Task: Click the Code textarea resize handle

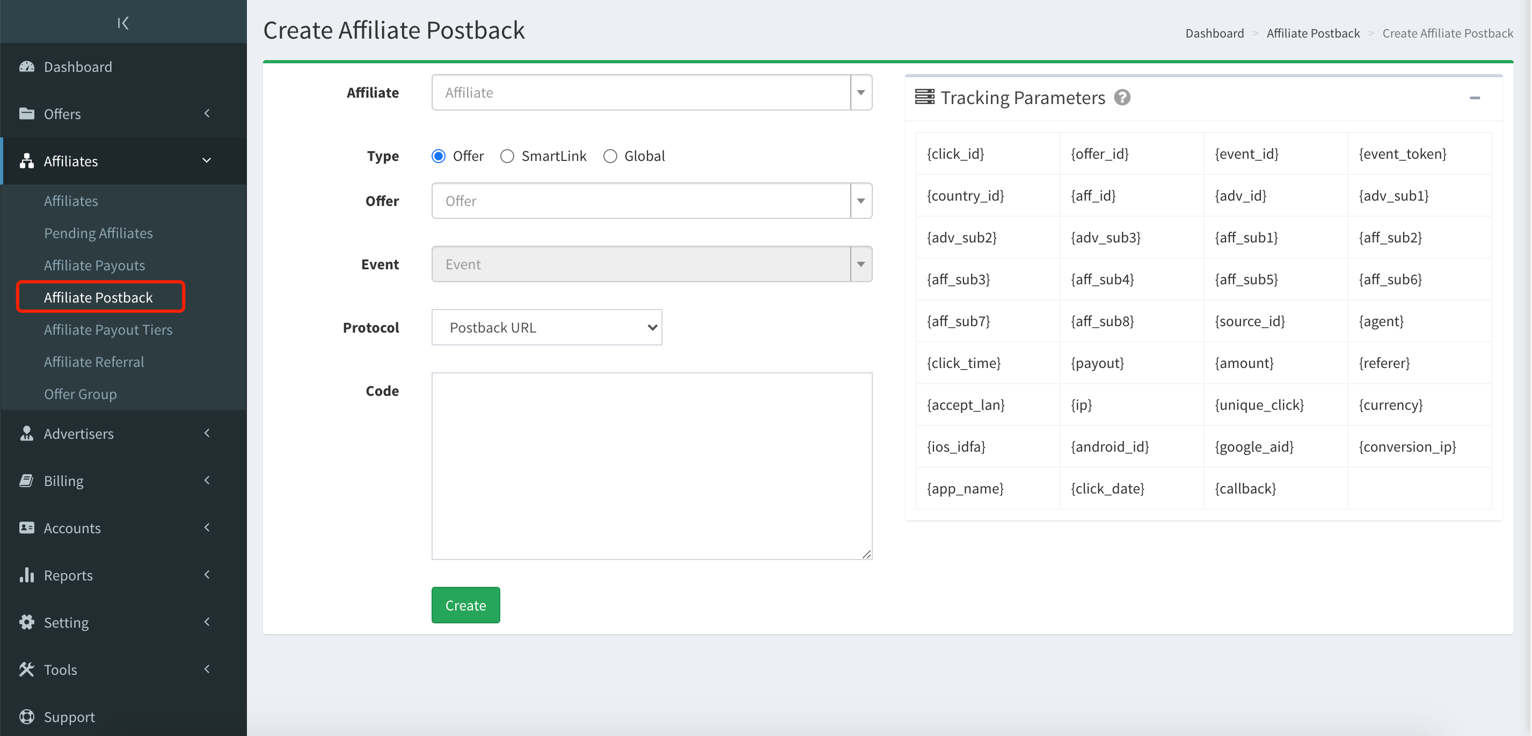Action: [866, 554]
